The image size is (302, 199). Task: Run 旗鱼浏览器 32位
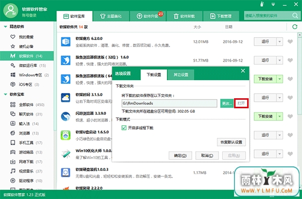coord(265,60)
